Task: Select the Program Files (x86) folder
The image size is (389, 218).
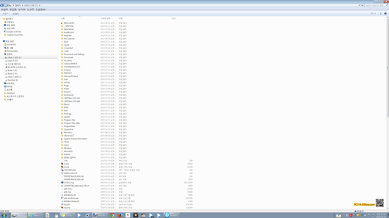Action: (x=72, y=123)
